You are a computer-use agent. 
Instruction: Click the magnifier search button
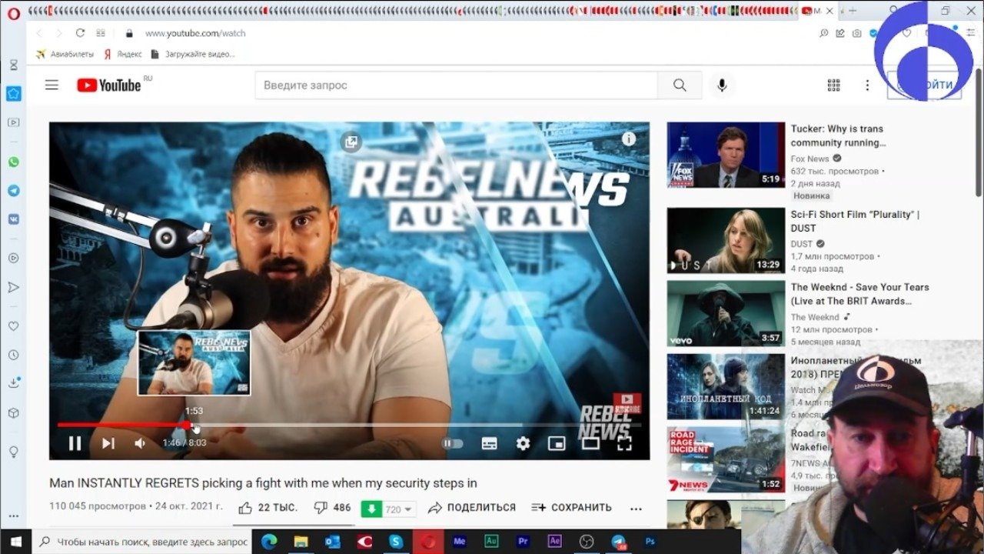[680, 85]
